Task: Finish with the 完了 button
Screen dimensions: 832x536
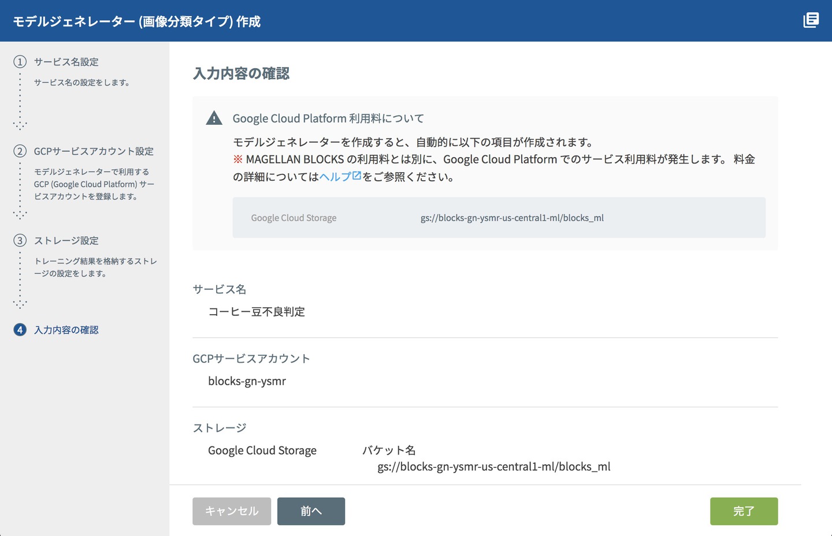Action: 744,511
